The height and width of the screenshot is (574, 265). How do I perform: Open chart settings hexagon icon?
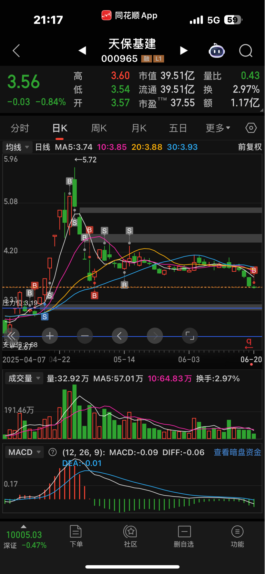pos(251,128)
